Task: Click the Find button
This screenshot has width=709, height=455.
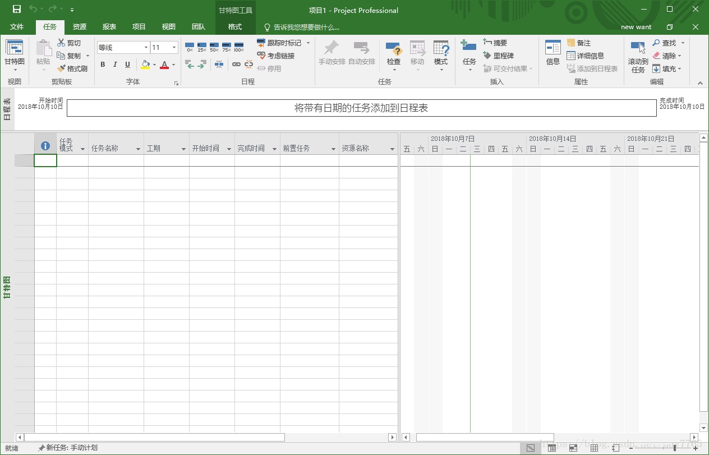Action: 665,43
